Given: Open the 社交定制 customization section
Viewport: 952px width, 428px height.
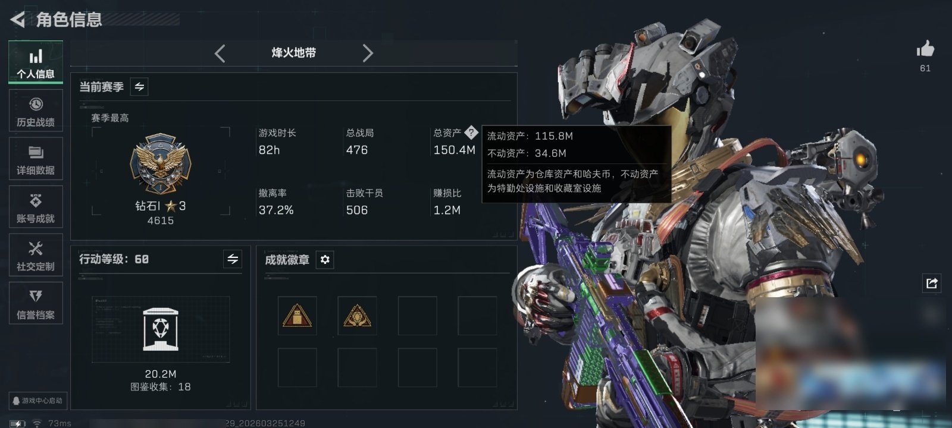Looking at the screenshot, I should pyautogui.click(x=36, y=255).
